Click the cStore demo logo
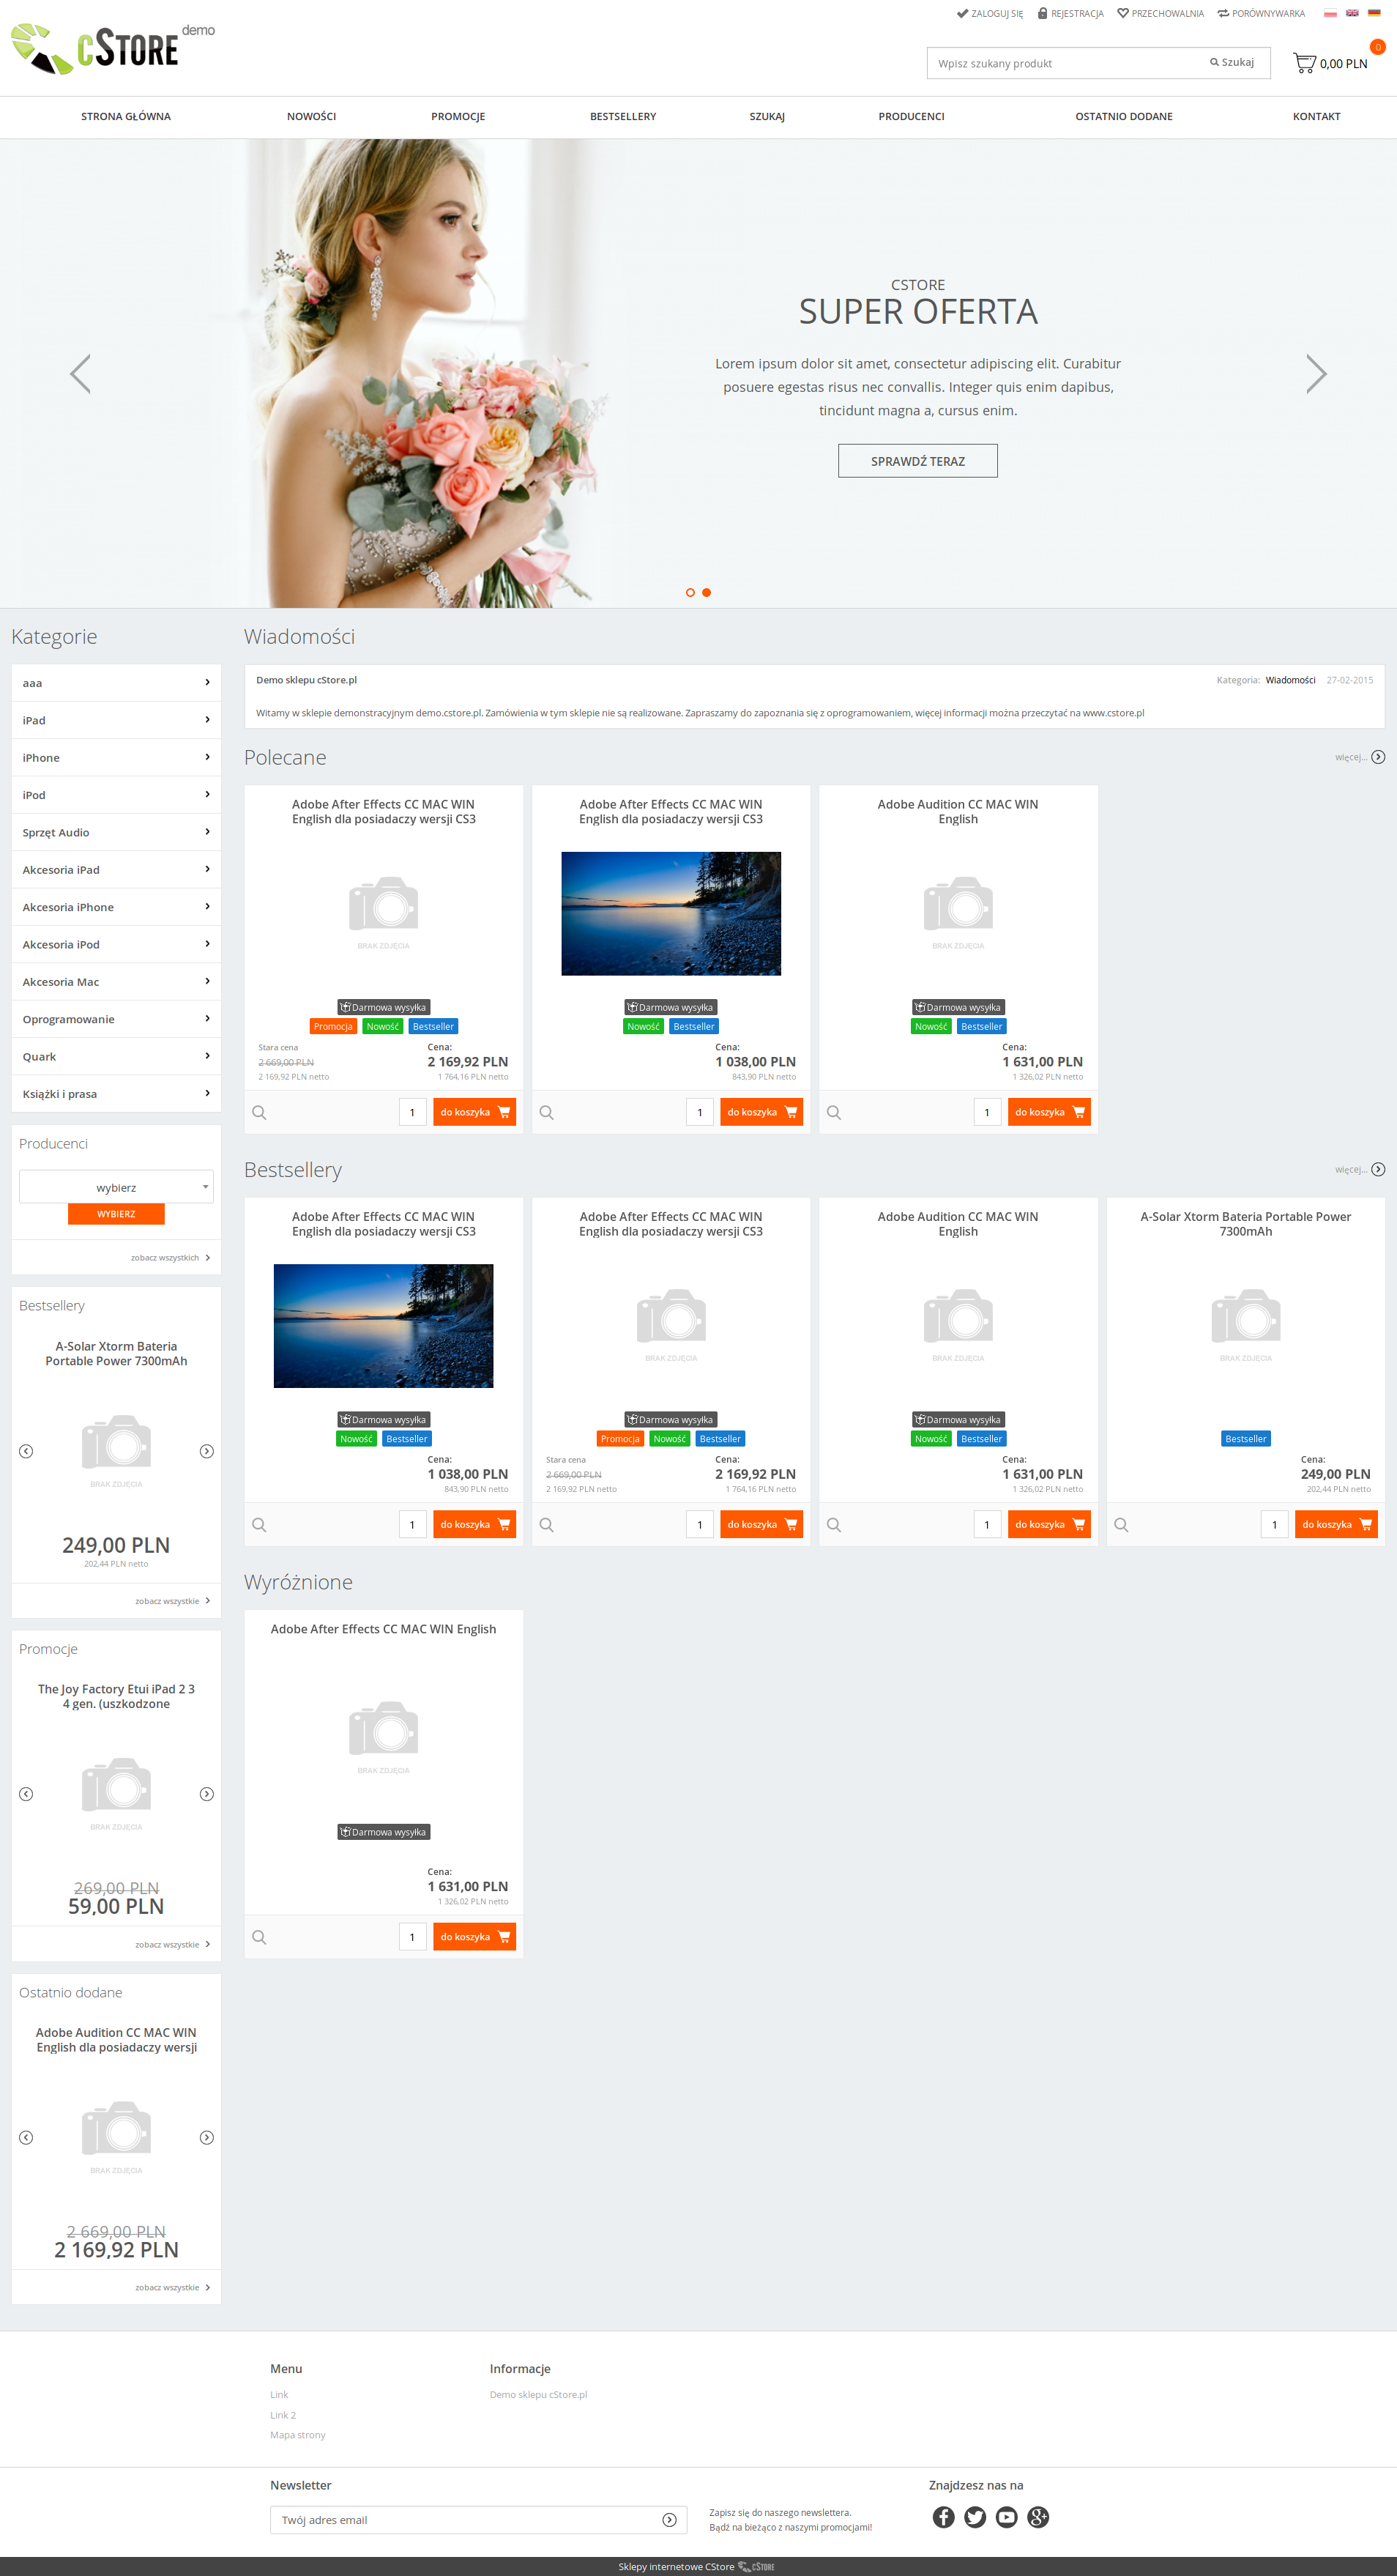Image resolution: width=1397 pixels, height=2576 pixels. 112,48
